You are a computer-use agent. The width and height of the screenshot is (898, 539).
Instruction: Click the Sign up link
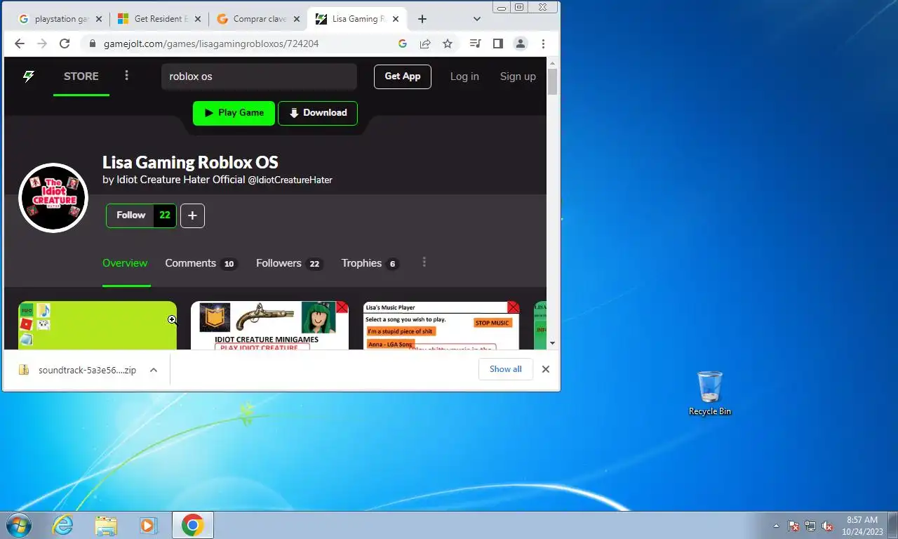pyautogui.click(x=518, y=76)
